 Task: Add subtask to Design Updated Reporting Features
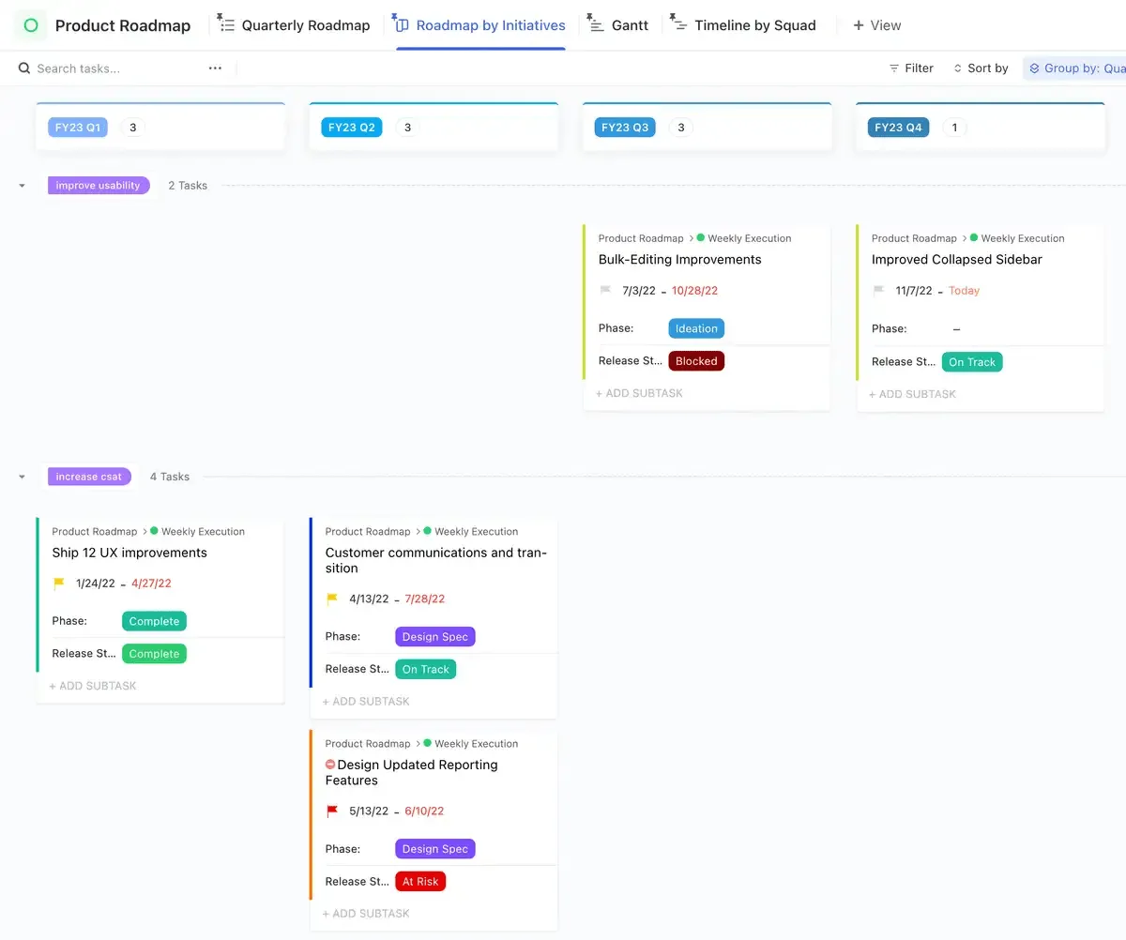[x=366, y=914]
